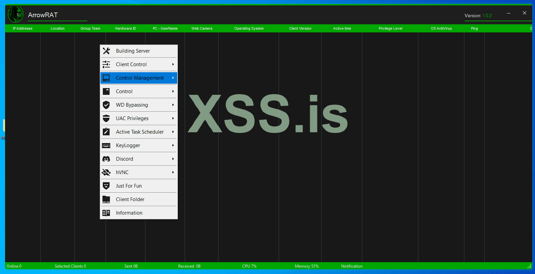The image size is (535, 274).
Task: Sort by the IP Addresse column header
Action: click(23, 28)
